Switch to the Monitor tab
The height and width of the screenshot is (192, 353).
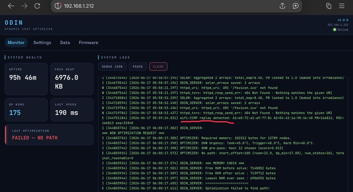coord(16,42)
